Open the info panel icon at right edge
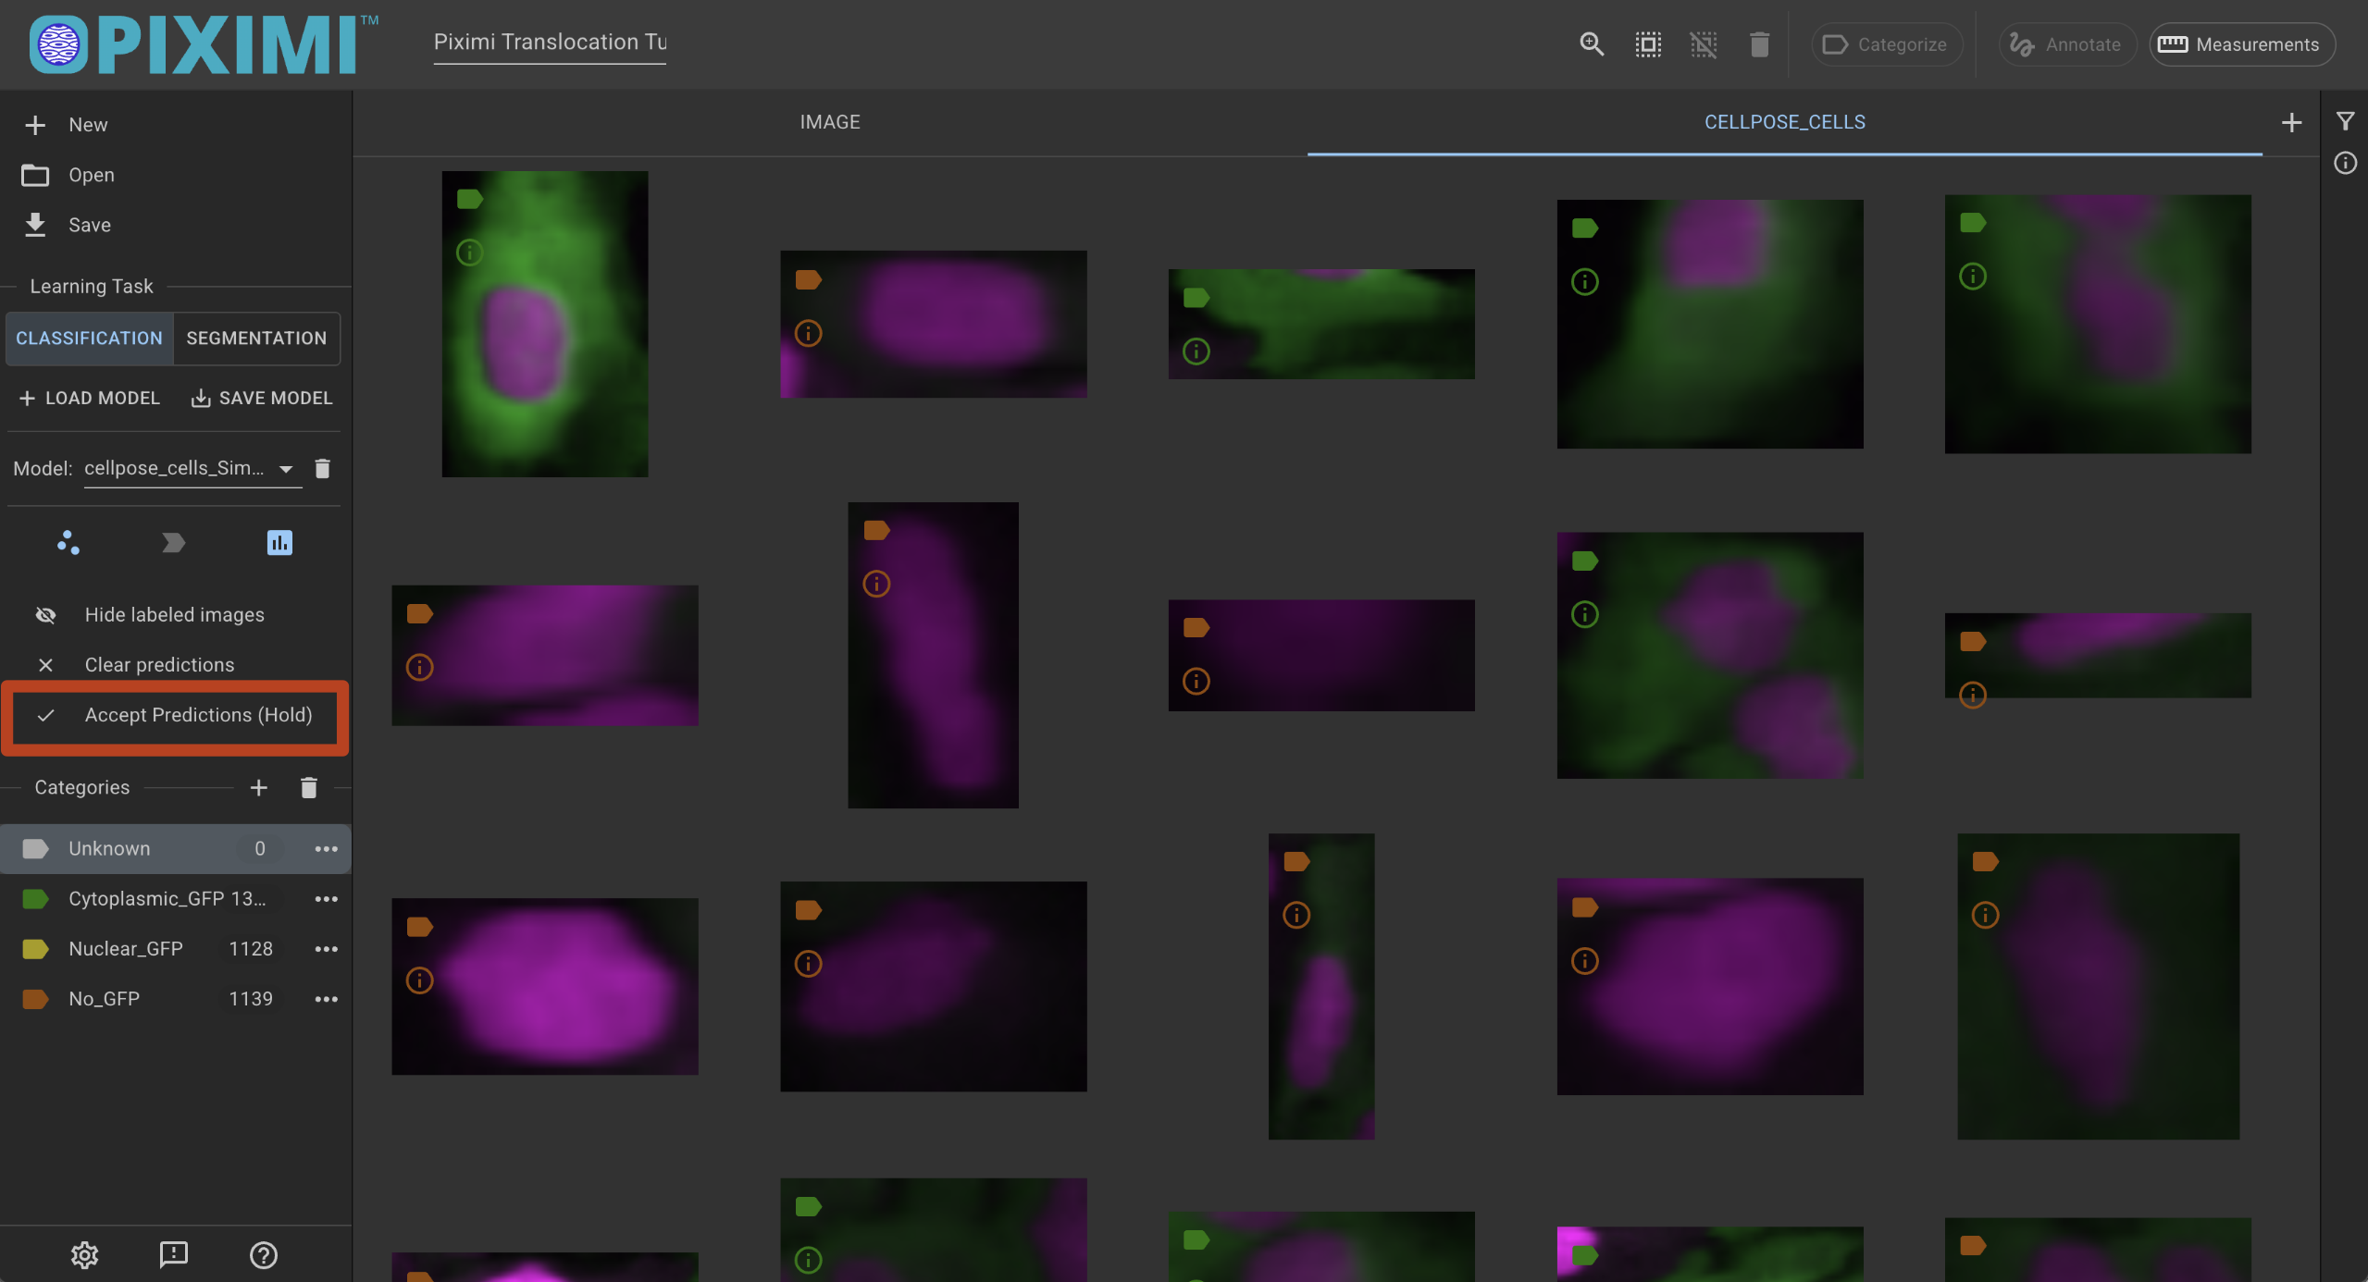The height and width of the screenshot is (1282, 2368). pyautogui.click(x=2345, y=163)
